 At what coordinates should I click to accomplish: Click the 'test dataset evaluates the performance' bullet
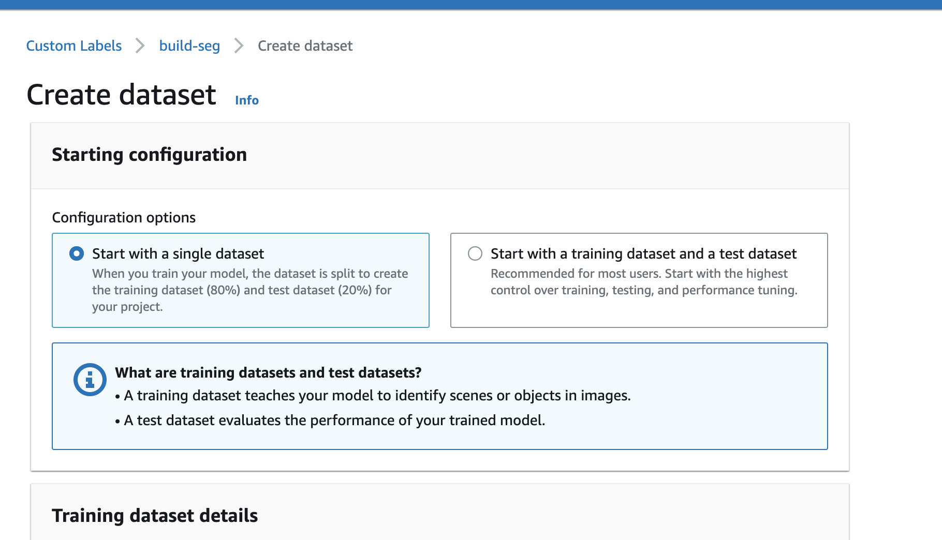334,421
